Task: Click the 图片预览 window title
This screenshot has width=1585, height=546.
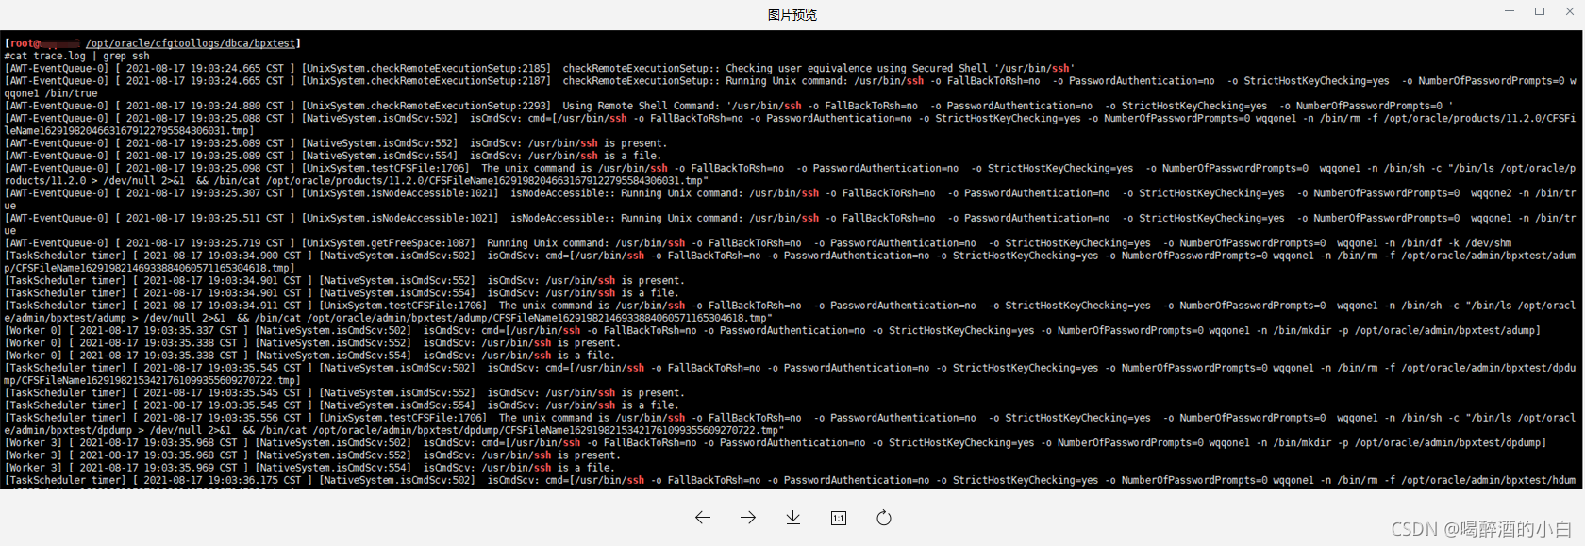Action: pyautogui.click(x=792, y=15)
